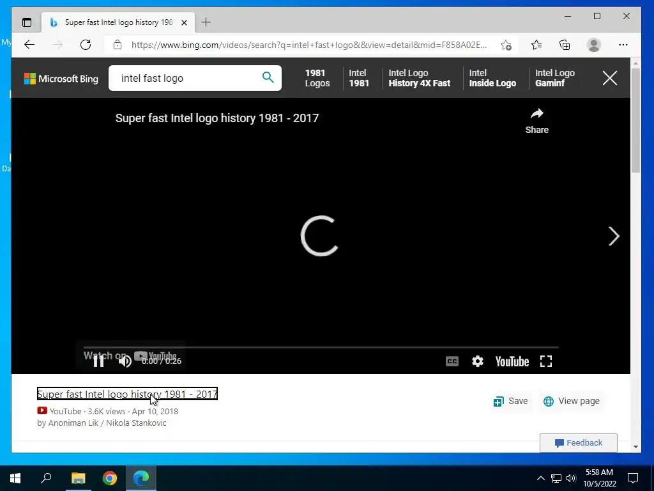The height and width of the screenshot is (491, 654).
Task: Open the Windows Start menu
Action: point(15,478)
